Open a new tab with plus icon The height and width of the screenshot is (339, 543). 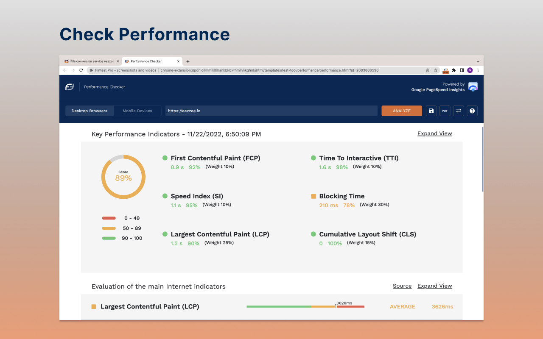click(x=188, y=61)
